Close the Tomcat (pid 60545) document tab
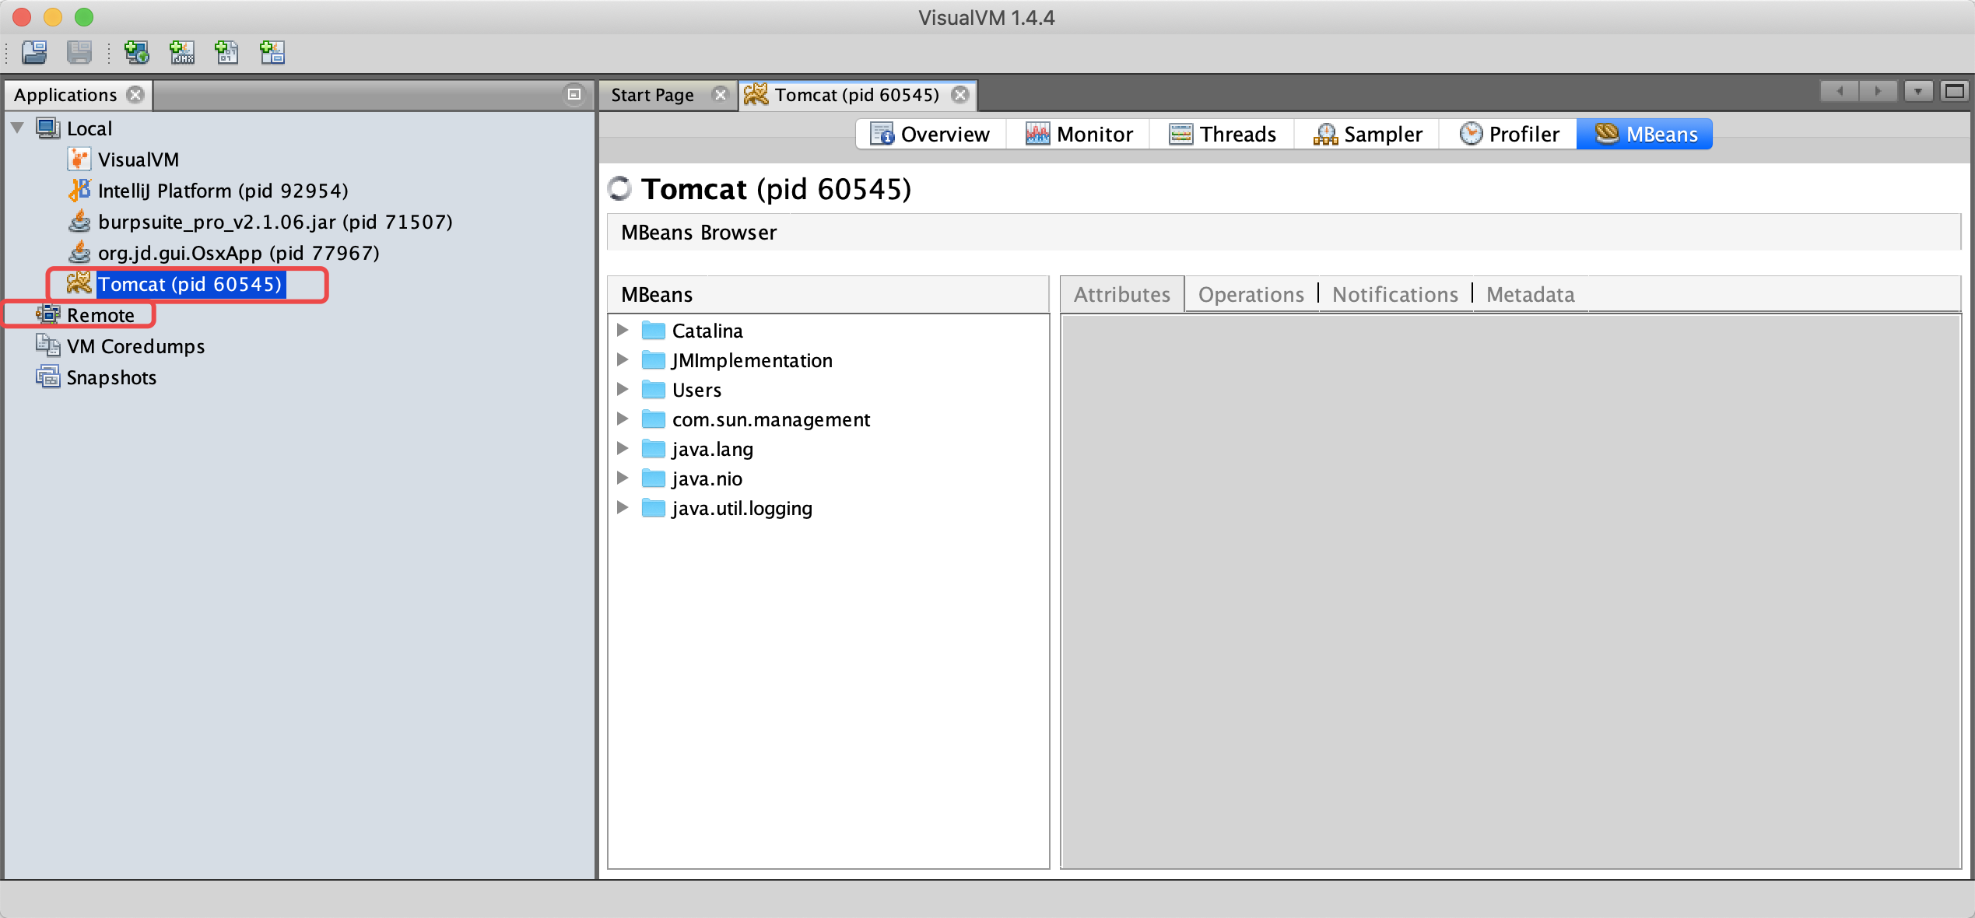Viewport: 1975px width, 918px height. tap(961, 95)
